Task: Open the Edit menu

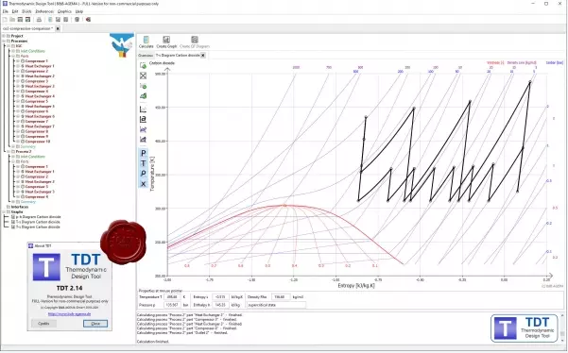Action: [x=15, y=11]
